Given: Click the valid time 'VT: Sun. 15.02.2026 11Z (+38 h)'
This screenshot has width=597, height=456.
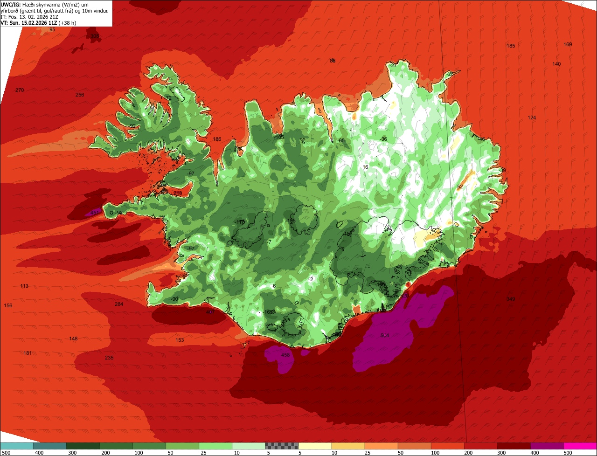Looking at the screenshot, I should pos(39,23).
